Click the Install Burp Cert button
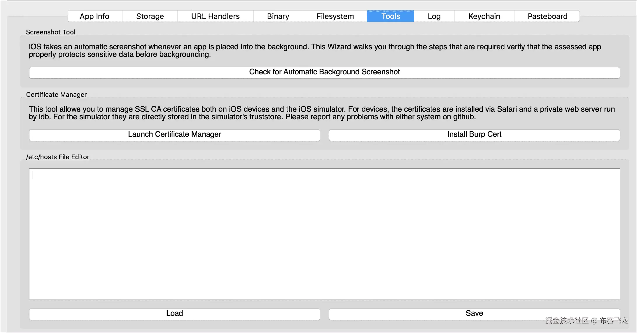Image resolution: width=637 pixels, height=333 pixels. pos(474,135)
